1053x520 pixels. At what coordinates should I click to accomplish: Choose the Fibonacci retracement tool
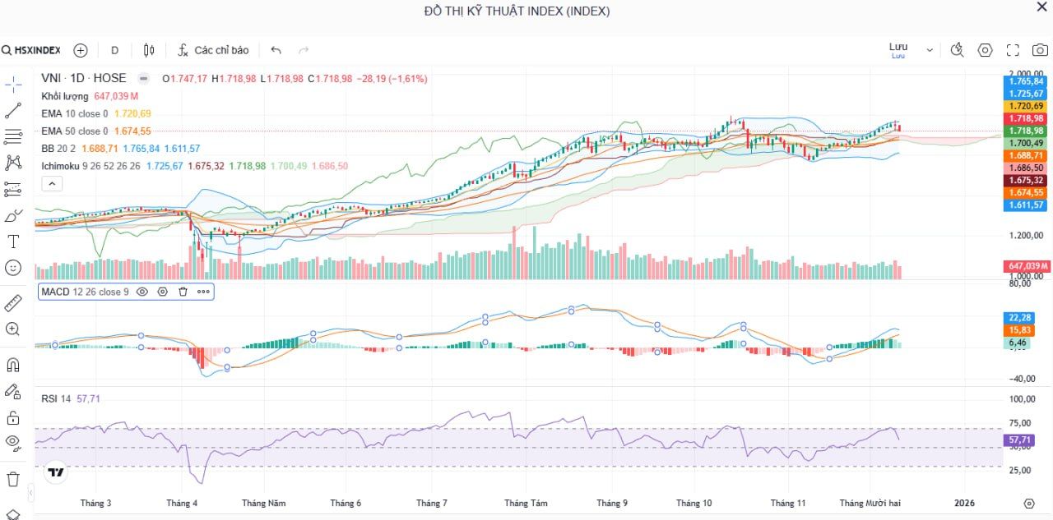coord(12,137)
